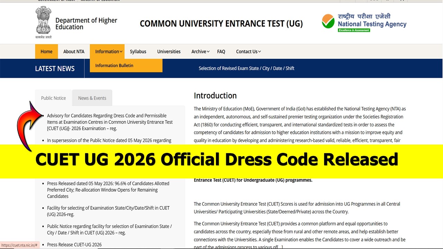The image size is (443, 249).
Task: Open the Syllabus menu item
Action: [138, 52]
